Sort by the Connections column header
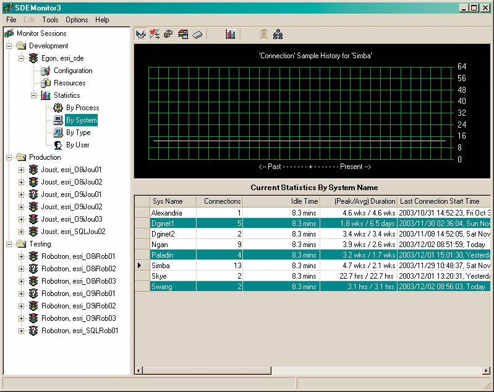This screenshot has height=392, width=494. coord(219,201)
